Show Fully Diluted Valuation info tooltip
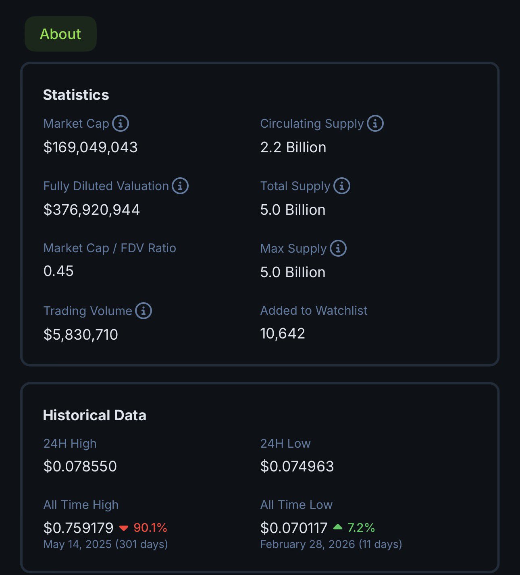520x575 pixels. 180,186
